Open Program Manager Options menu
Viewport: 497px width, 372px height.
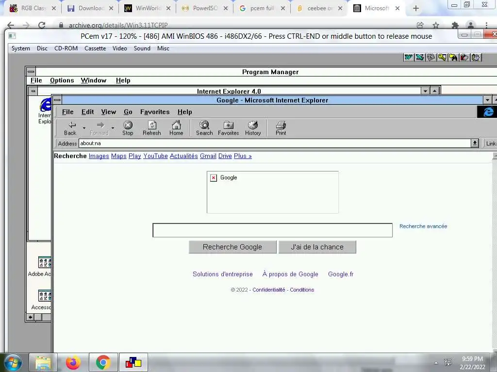(x=62, y=80)
